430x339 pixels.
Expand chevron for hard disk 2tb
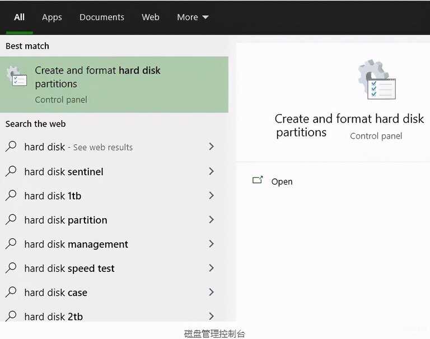pyautogui.click(x=211, y=316)
